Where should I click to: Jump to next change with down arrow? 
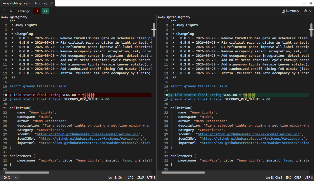click(11, 11)
